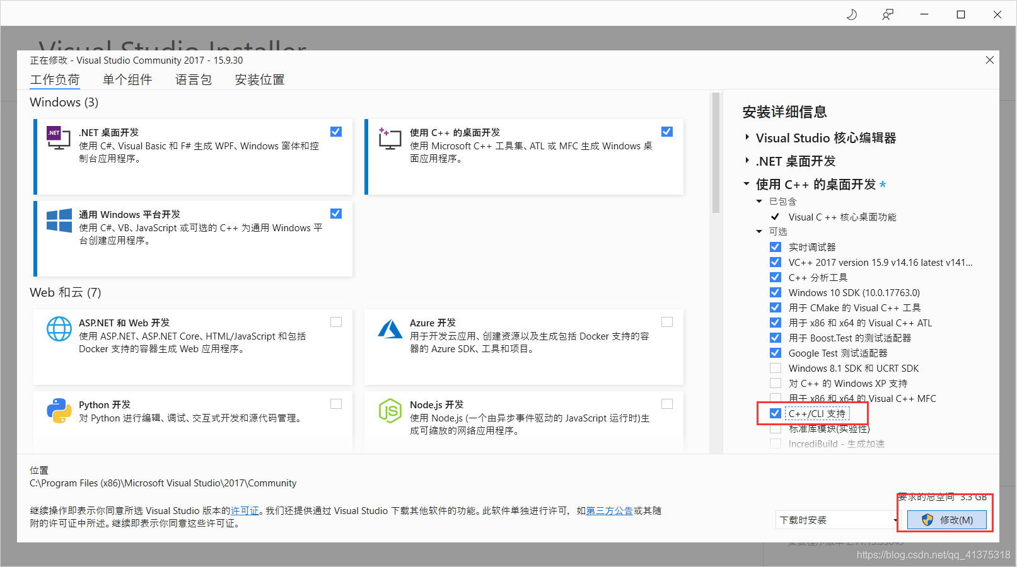Collapse the 使用 C++ 的桌面开发 section
Viewport: 1017px width, 567px height.
click(747, 184)
